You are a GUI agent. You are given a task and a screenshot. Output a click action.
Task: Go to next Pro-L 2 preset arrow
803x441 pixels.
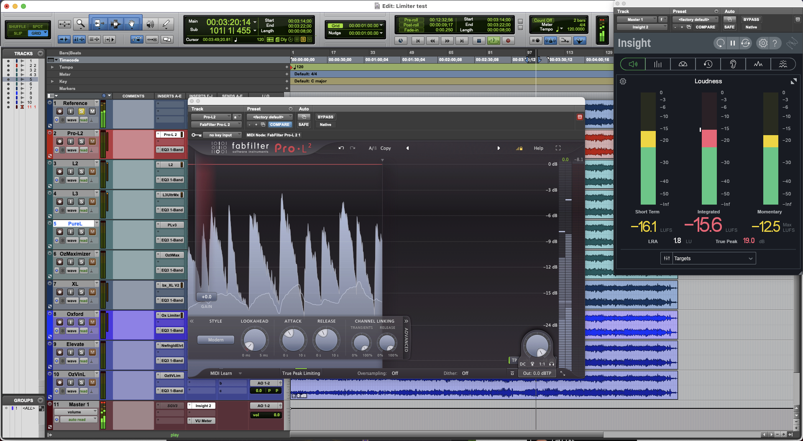(499, 148)
